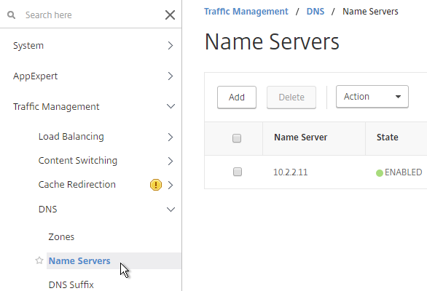The image size is (427, 291).
Task: Collapse the DNS section chevron
Action: (x=171, y=210)
